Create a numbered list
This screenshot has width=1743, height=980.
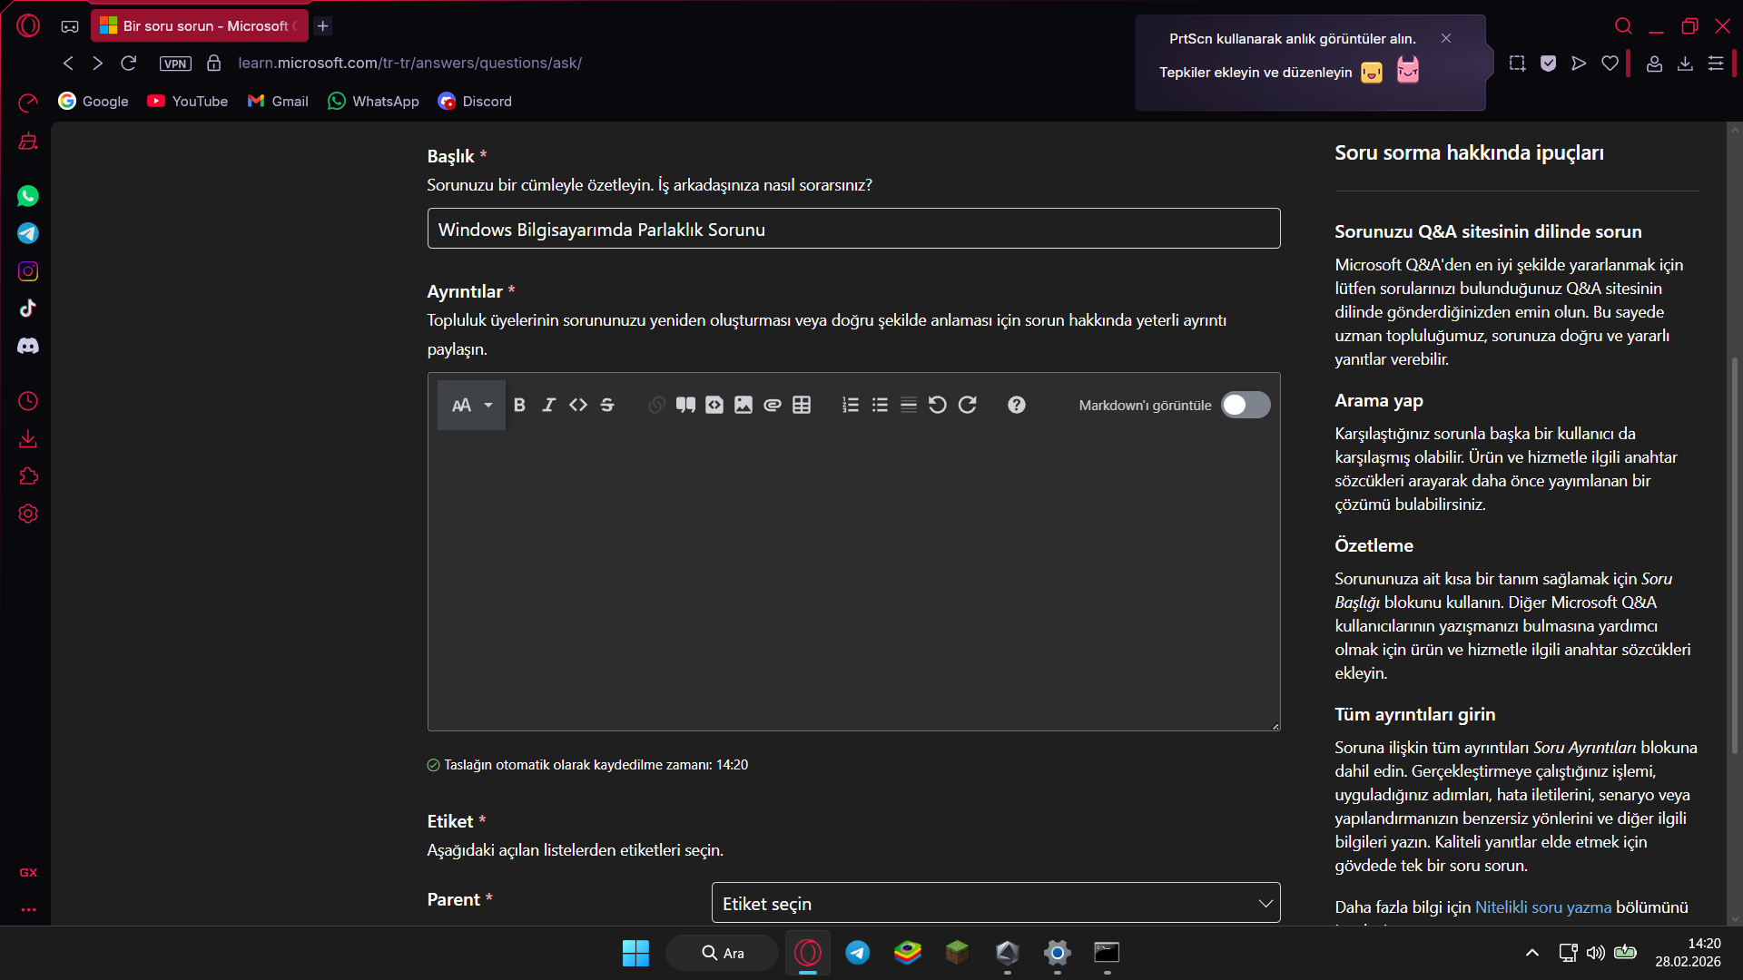(851, 405)
